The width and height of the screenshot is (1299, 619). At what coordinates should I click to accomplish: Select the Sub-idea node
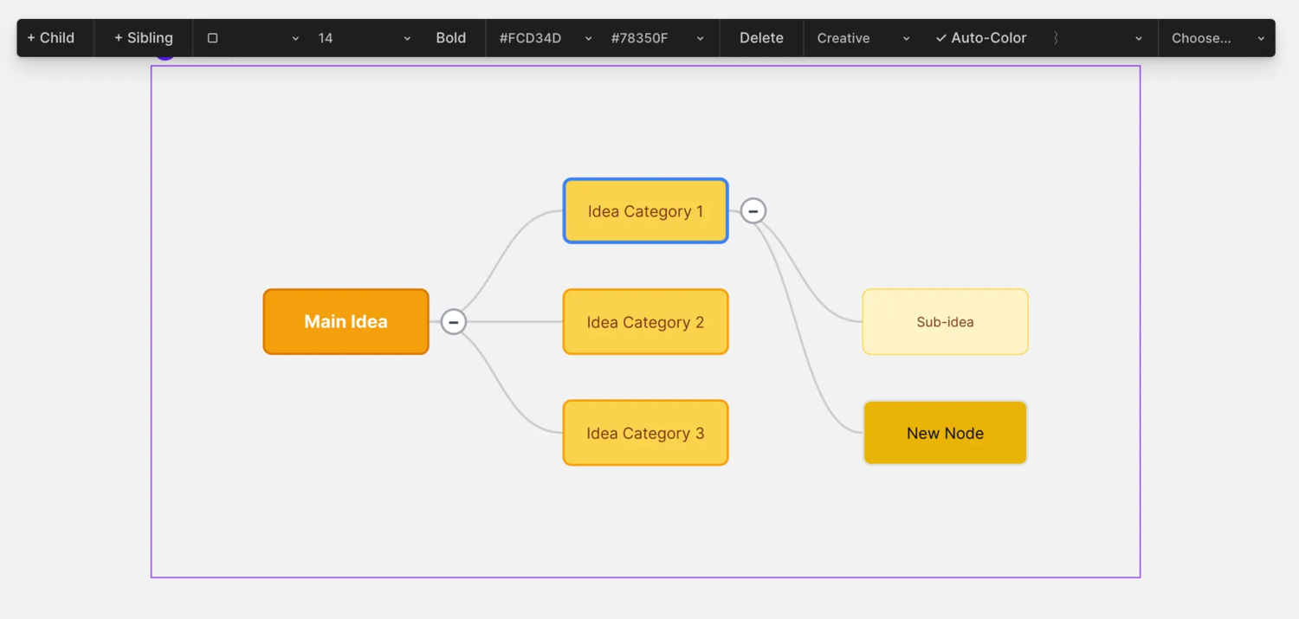click(x=945, y=322)
